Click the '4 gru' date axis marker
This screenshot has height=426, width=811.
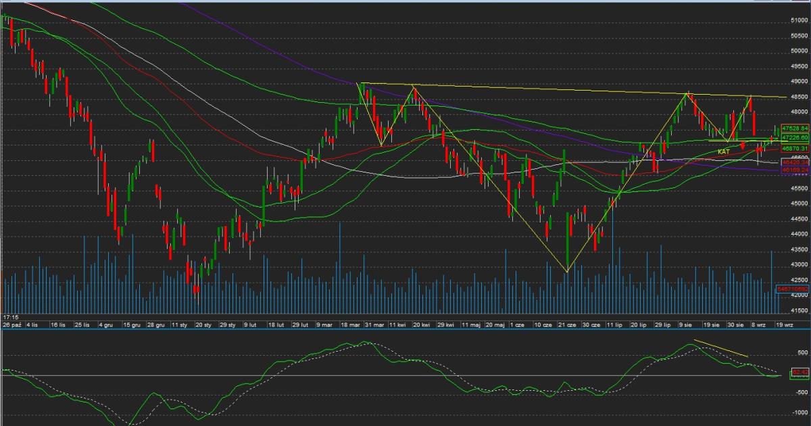click(x=105, y=325)
